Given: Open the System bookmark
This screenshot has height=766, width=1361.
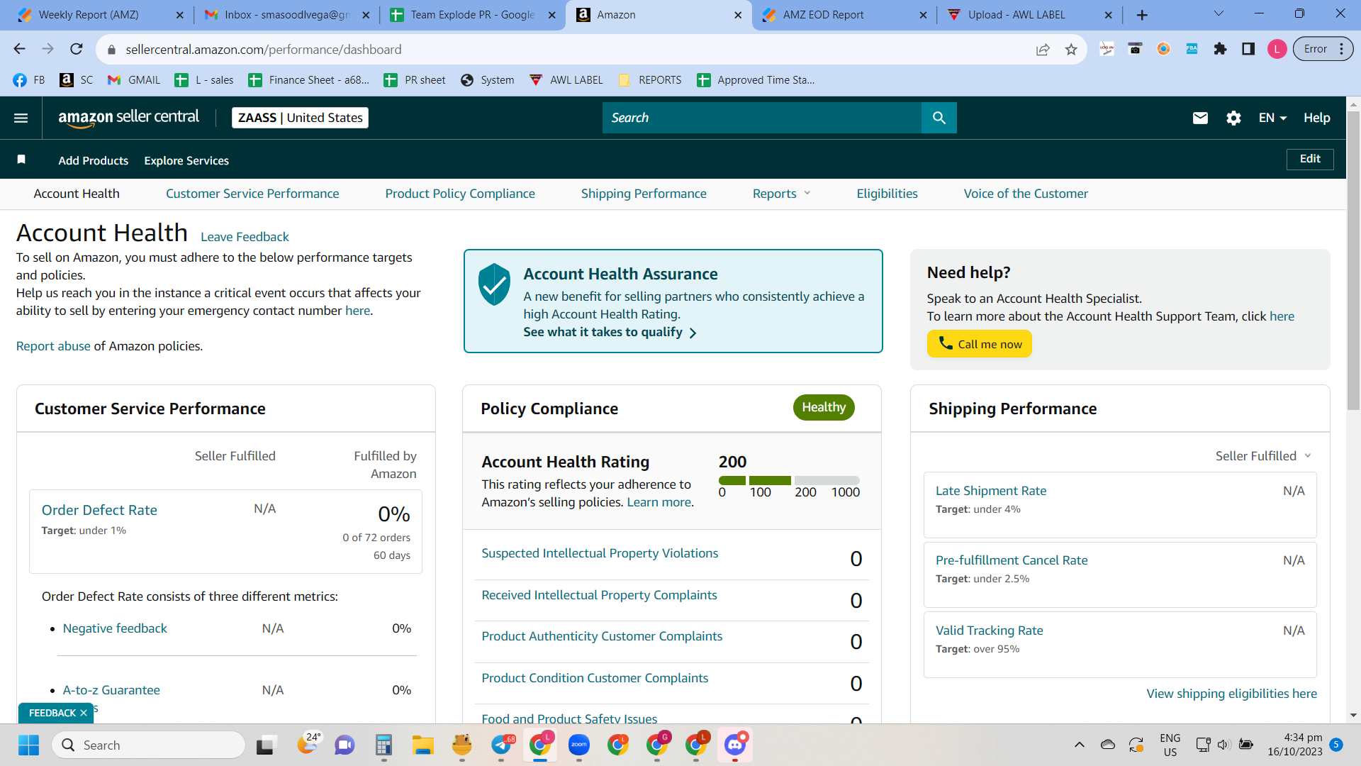Looking at the screenshot, I should tap(487, 80).
